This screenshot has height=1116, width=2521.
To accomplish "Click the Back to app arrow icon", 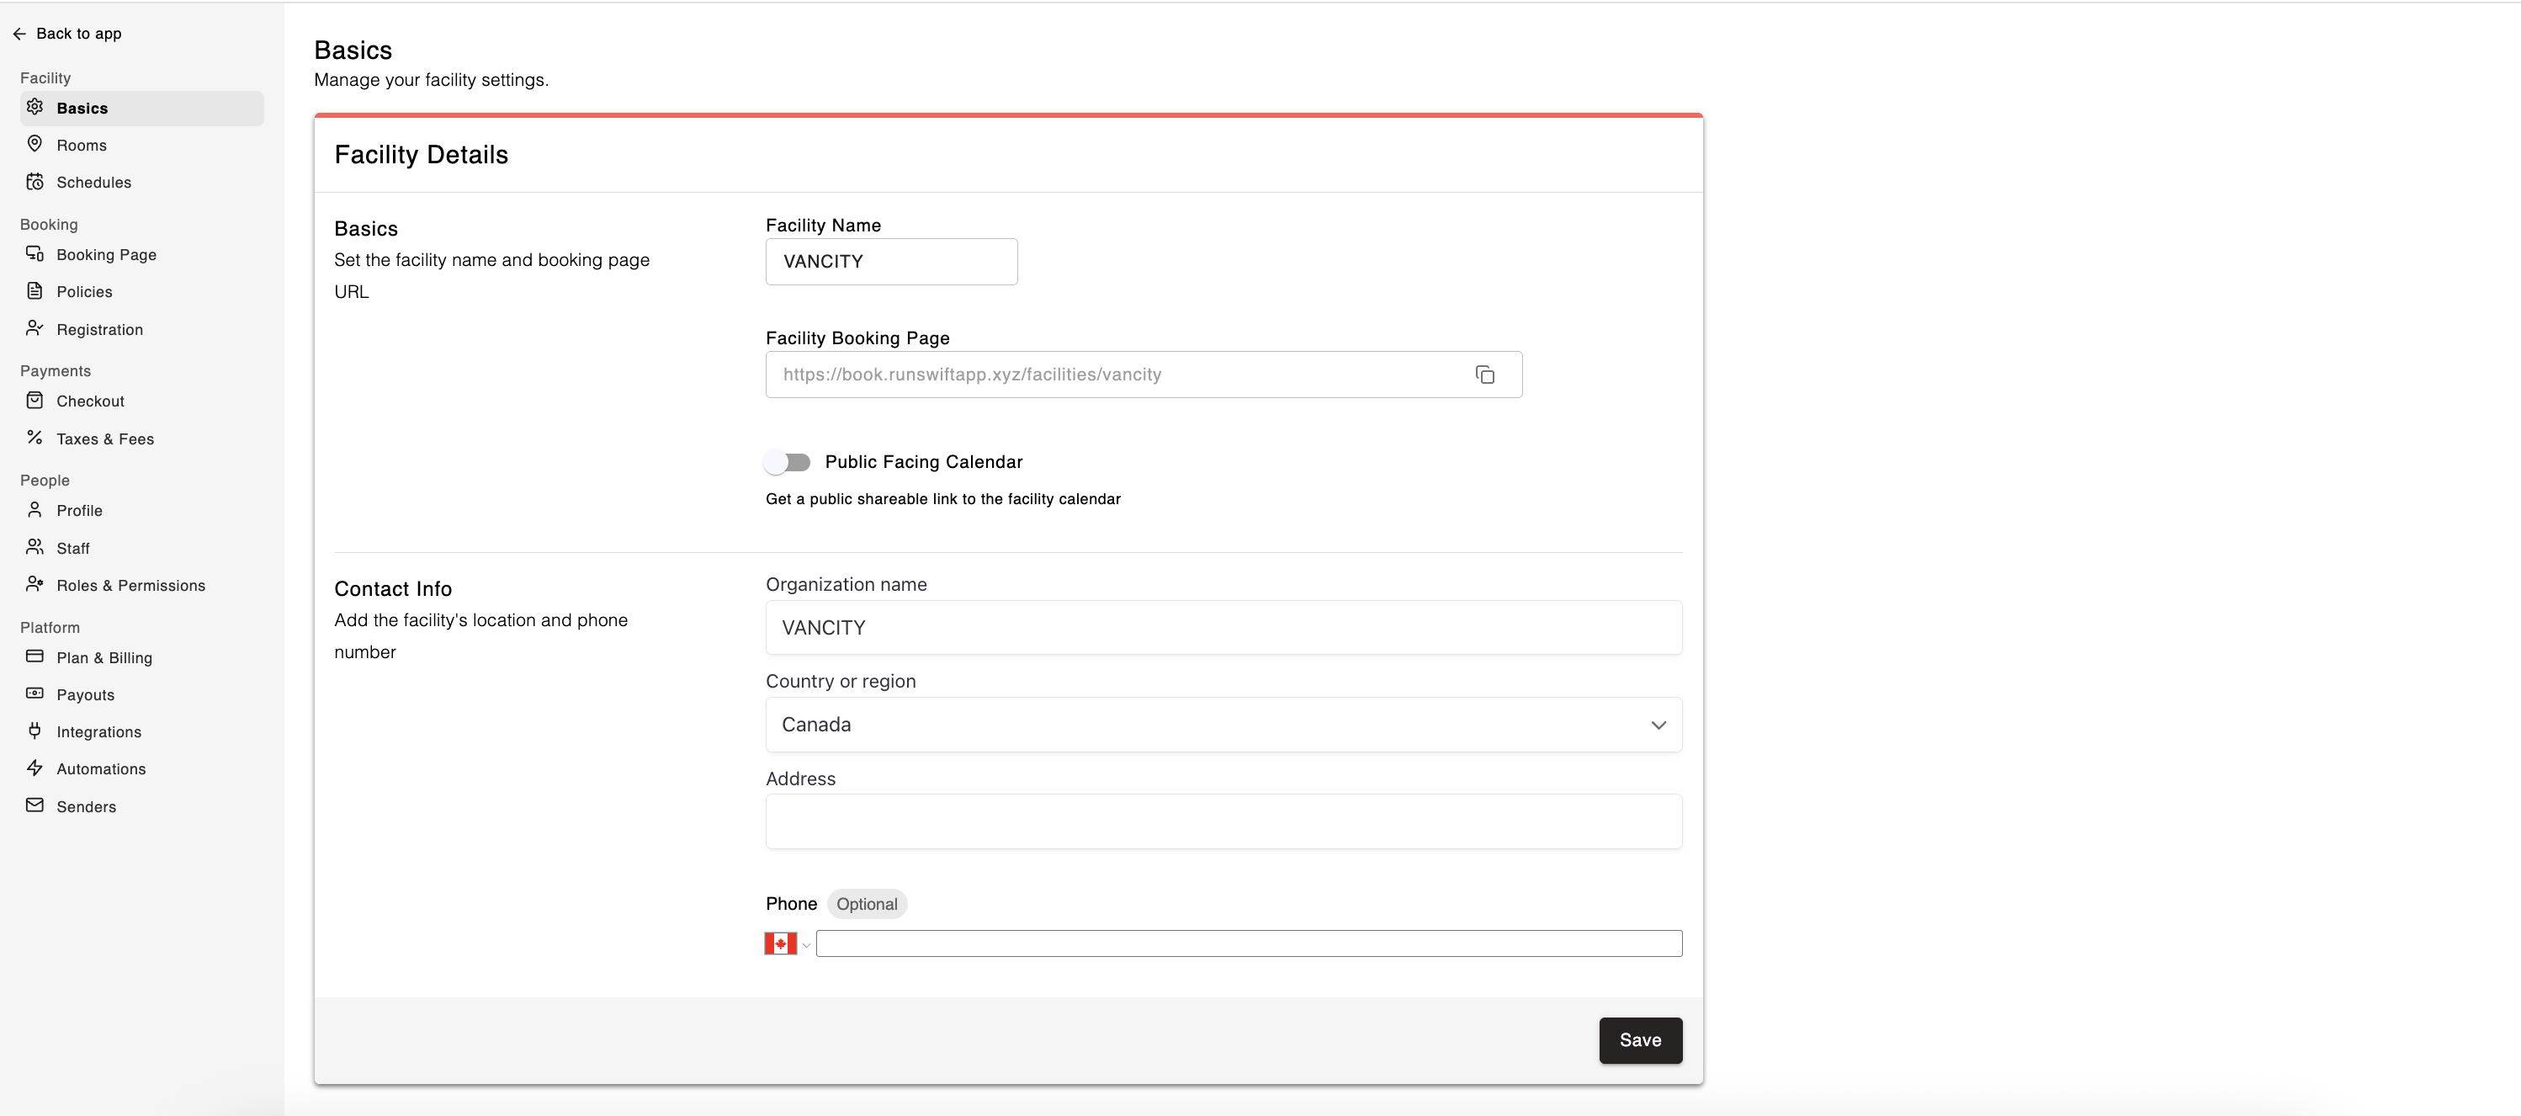I will point(19,34).
